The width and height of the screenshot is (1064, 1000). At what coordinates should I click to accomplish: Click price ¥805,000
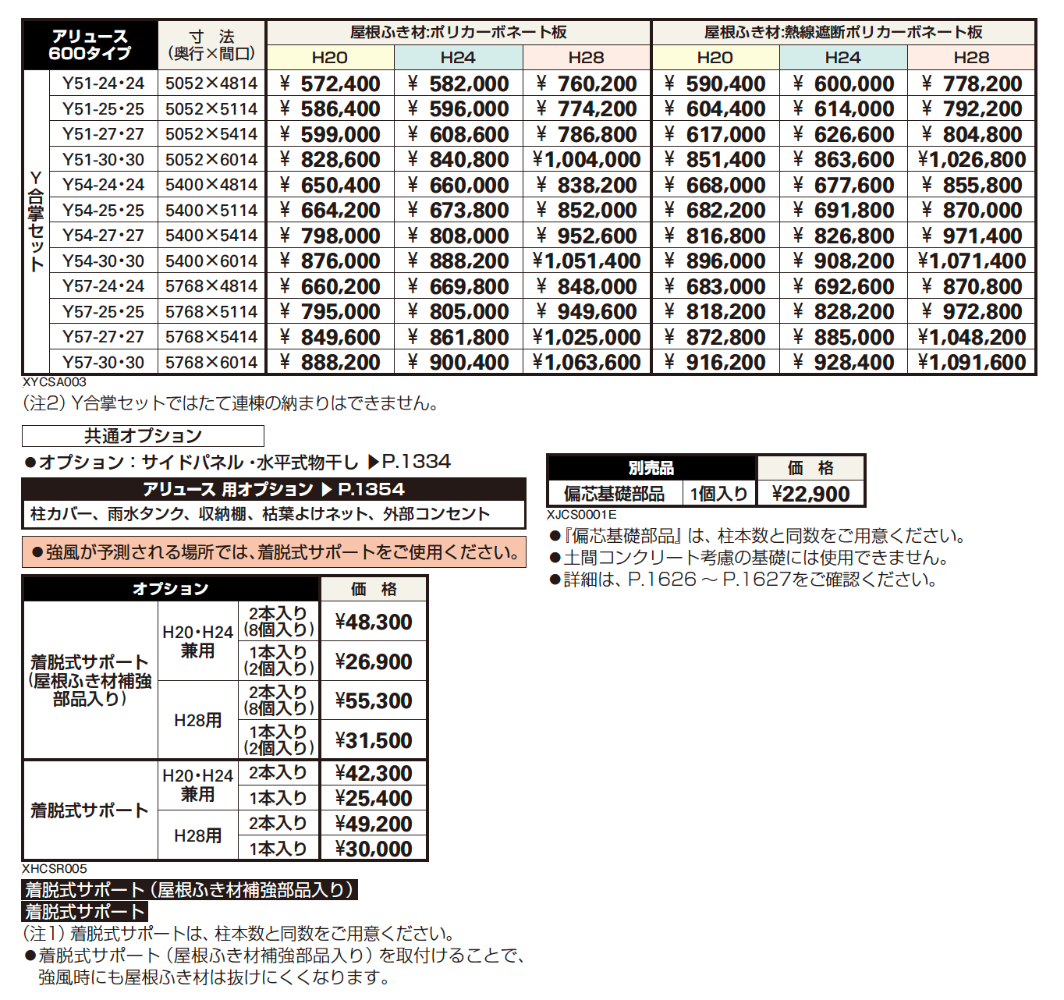(x=459, y=312)
